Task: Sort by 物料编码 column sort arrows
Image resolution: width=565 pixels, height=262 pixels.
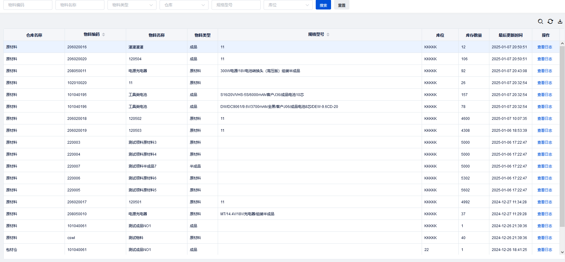Action: click(104, 35)
